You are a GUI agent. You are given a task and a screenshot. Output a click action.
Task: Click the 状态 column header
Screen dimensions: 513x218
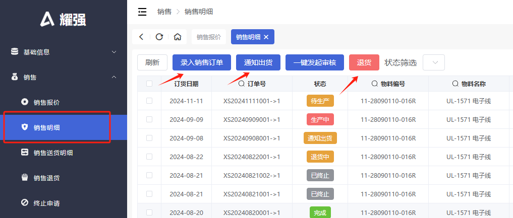click(320, 84)
